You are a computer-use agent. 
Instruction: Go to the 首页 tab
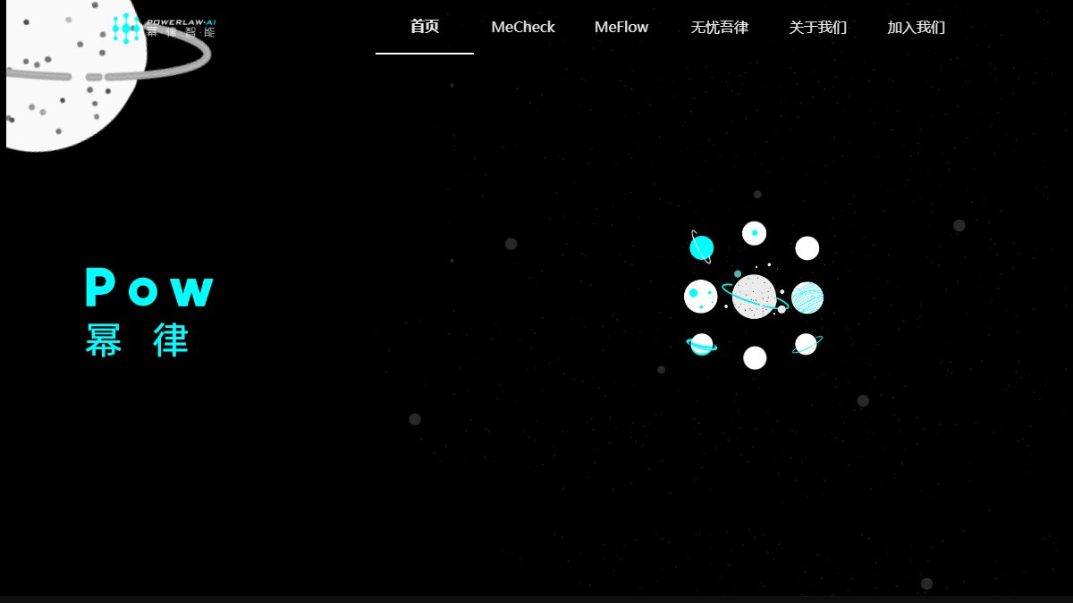point(425,27)
